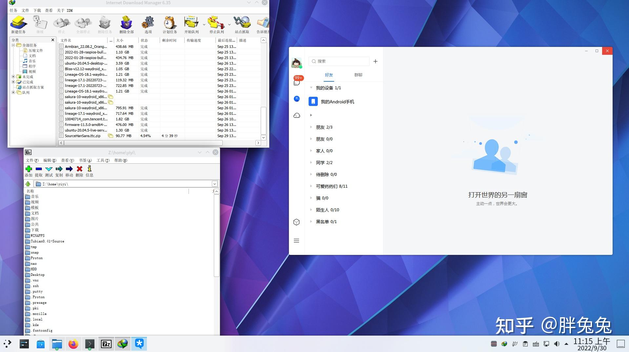The width and height of the screenshot is (629, 352).
Task: Select the 好友 tab in QQ
Action: coord(329,75)
